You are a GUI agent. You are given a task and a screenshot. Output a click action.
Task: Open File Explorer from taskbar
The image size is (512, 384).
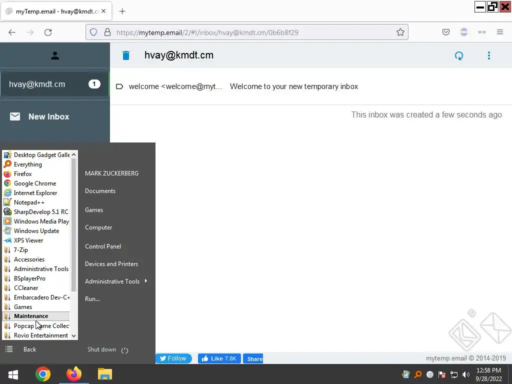coord(105,374)
